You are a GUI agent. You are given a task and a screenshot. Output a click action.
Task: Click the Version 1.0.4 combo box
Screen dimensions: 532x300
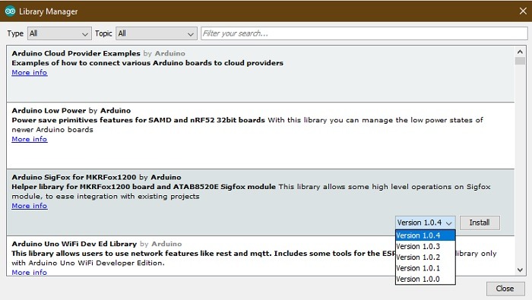click(x=425, y=223)
